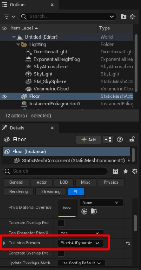Toggle first Generate Overlap Events checkbox
141x270 pixels.
click(x=61, y=223)
